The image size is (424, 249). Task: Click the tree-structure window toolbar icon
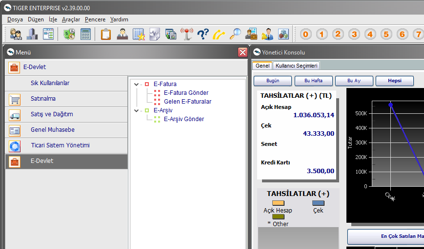48,34
